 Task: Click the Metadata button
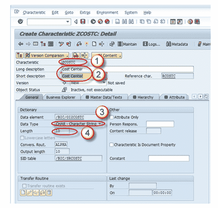(177, 44)
